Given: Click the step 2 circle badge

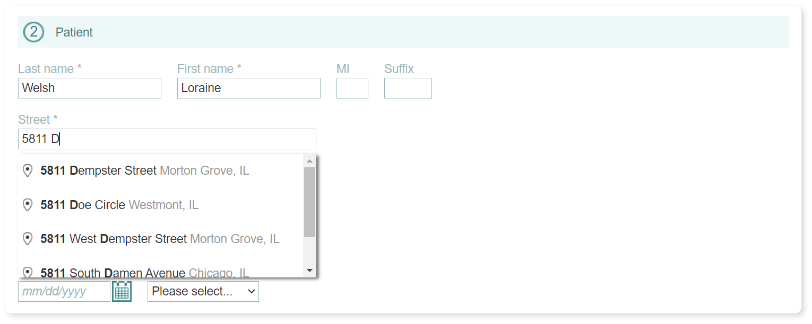Looking at the screenshot, I should click(33, 32).
